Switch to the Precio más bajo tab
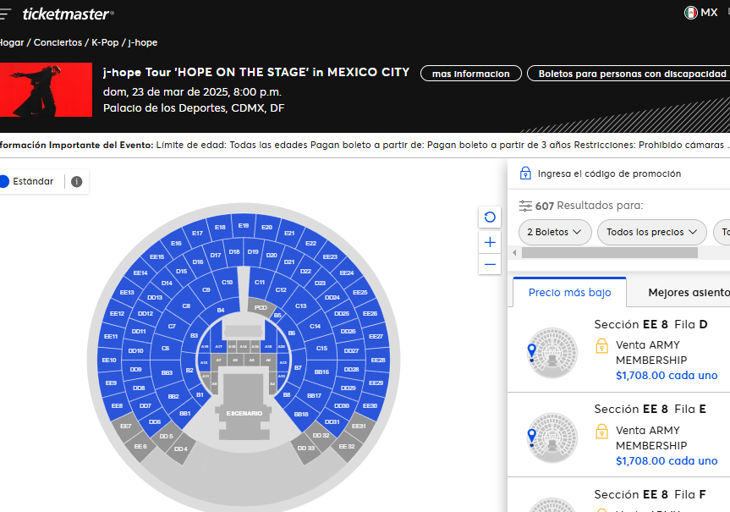This screenshot has width=730, height=512. 569,293
